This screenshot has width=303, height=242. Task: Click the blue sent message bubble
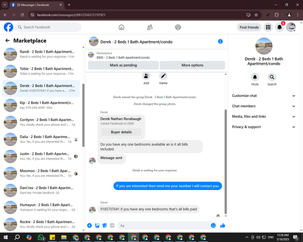167,186
